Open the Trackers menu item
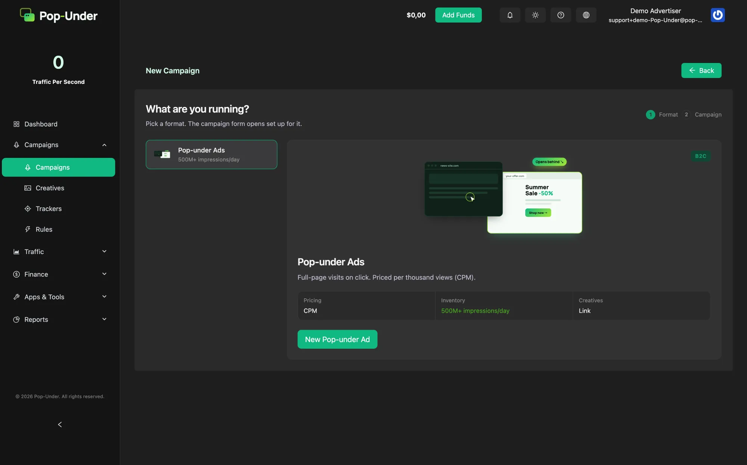 [x=59, y=209]
